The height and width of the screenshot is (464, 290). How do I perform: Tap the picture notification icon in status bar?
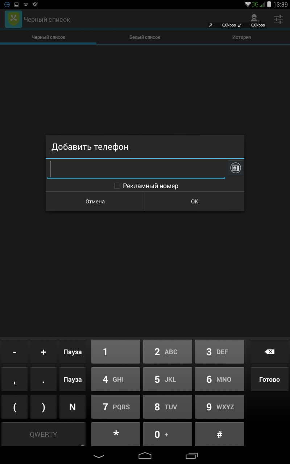tap(16, 4)
